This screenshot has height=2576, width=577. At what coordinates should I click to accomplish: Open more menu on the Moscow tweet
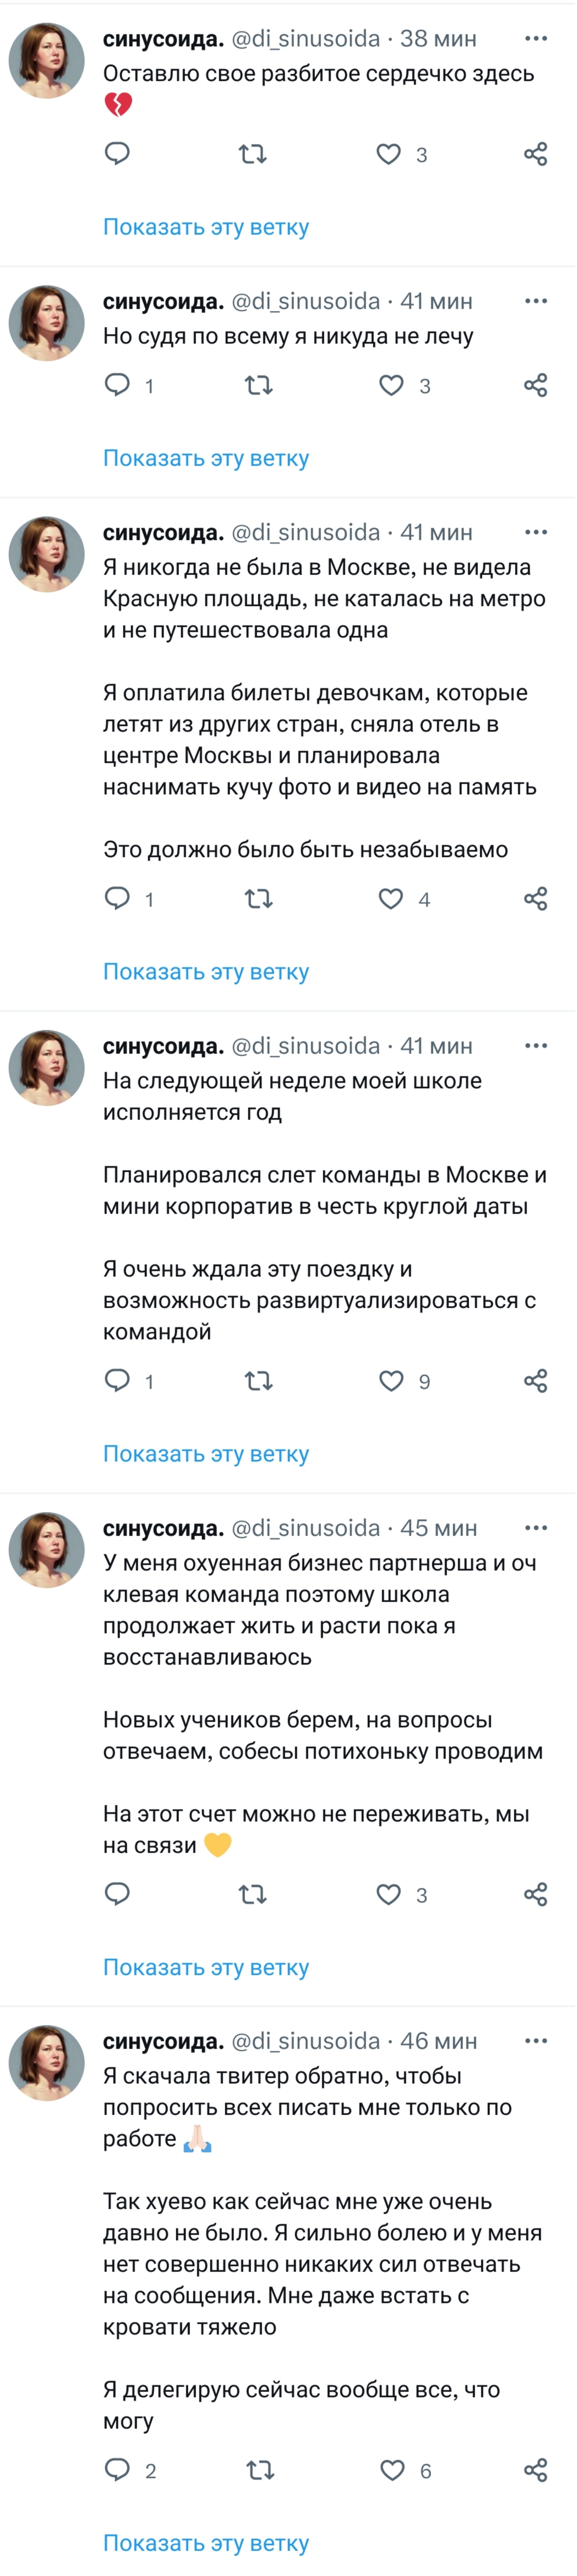(x=536, y=532)
